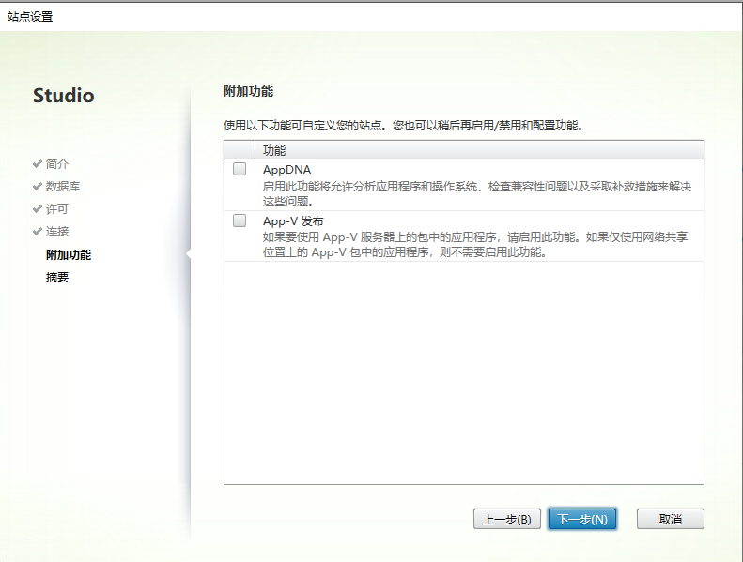Tick the App-V 发布 checkbox
This screenshot has width=743, height=562.
coord(240,221)
